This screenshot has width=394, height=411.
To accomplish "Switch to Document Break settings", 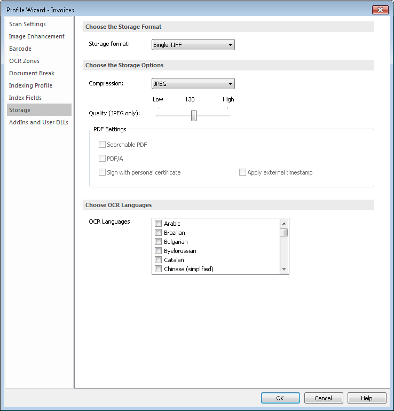I will point(31,74).
